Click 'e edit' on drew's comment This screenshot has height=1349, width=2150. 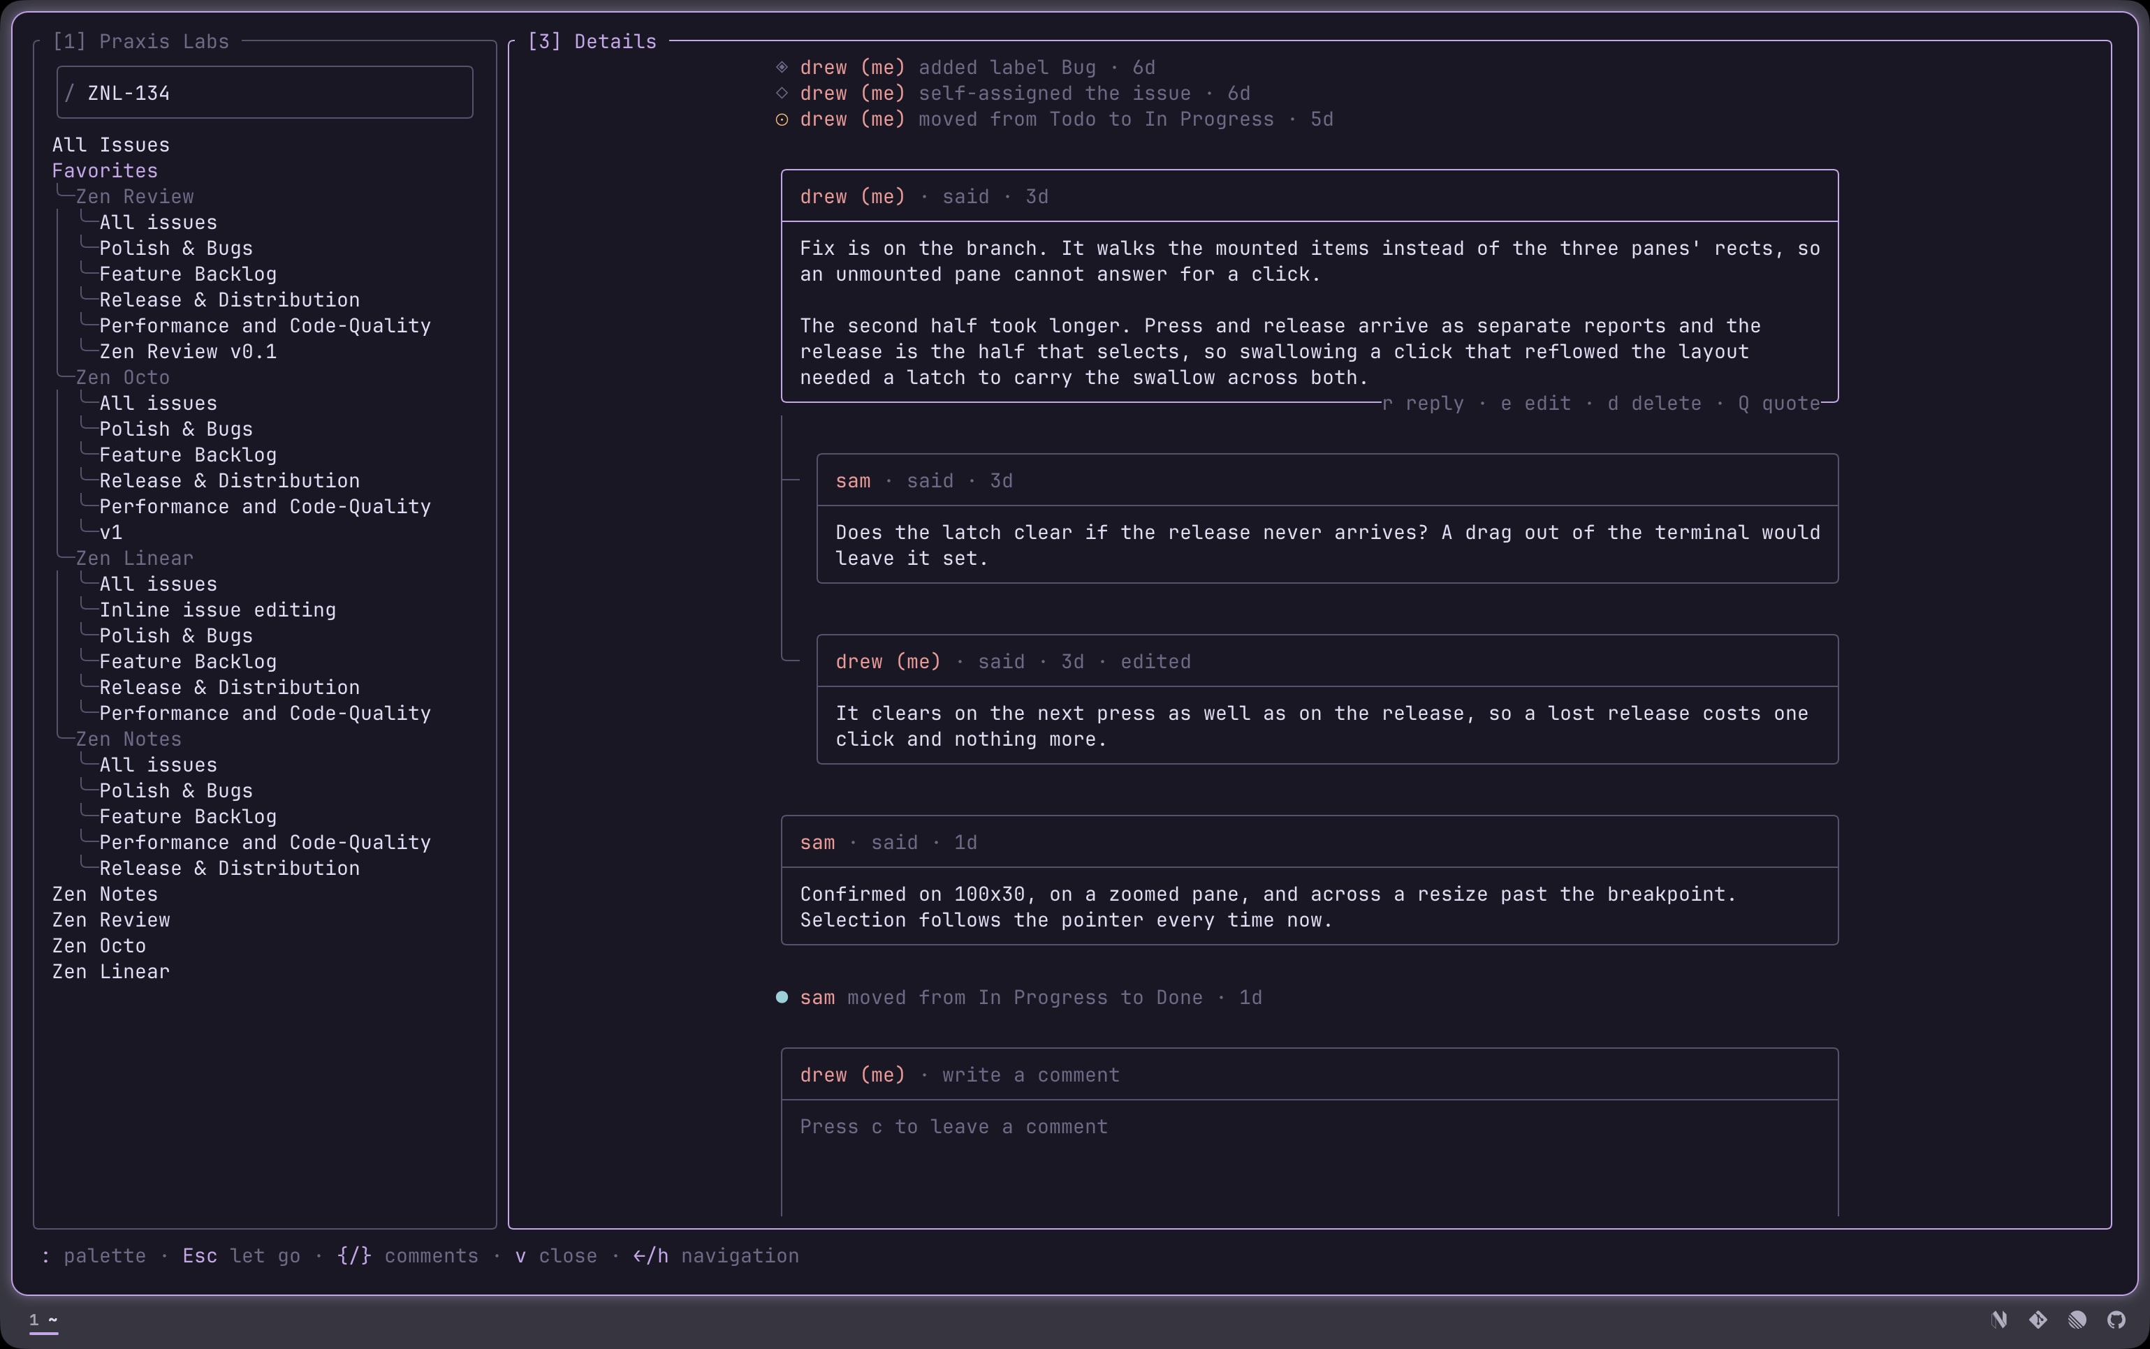(x=1536, y=404)
